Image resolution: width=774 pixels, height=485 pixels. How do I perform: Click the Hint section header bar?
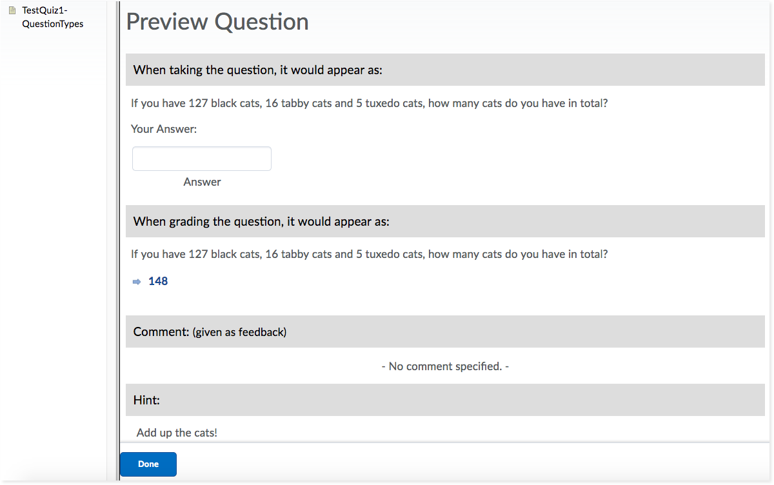point(445,400)
